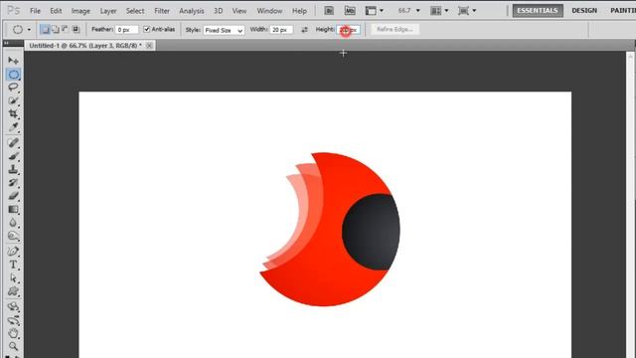Open the Arrange Documents dropdown
The height and width of the screenshot is (358, 636).
pos(439,11)
